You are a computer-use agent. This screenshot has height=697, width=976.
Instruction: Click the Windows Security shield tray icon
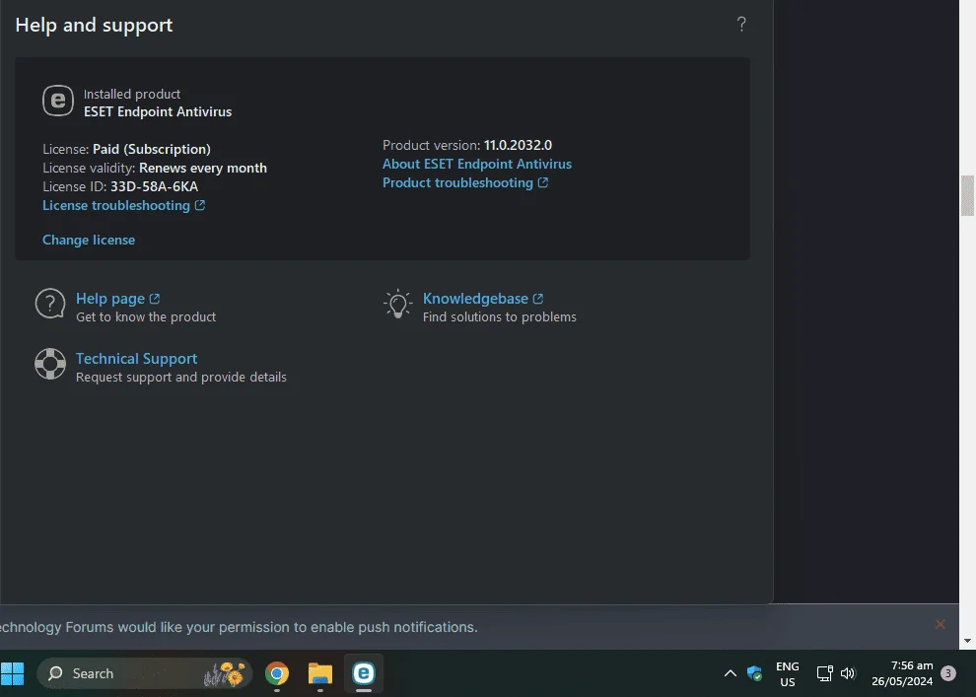754,673
